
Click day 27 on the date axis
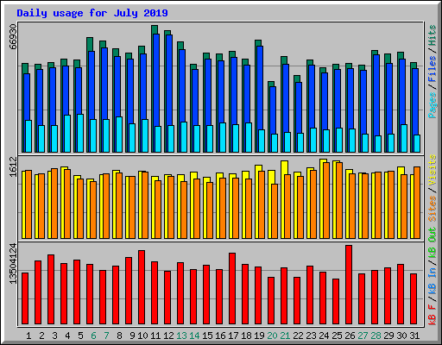click(363, 336)
